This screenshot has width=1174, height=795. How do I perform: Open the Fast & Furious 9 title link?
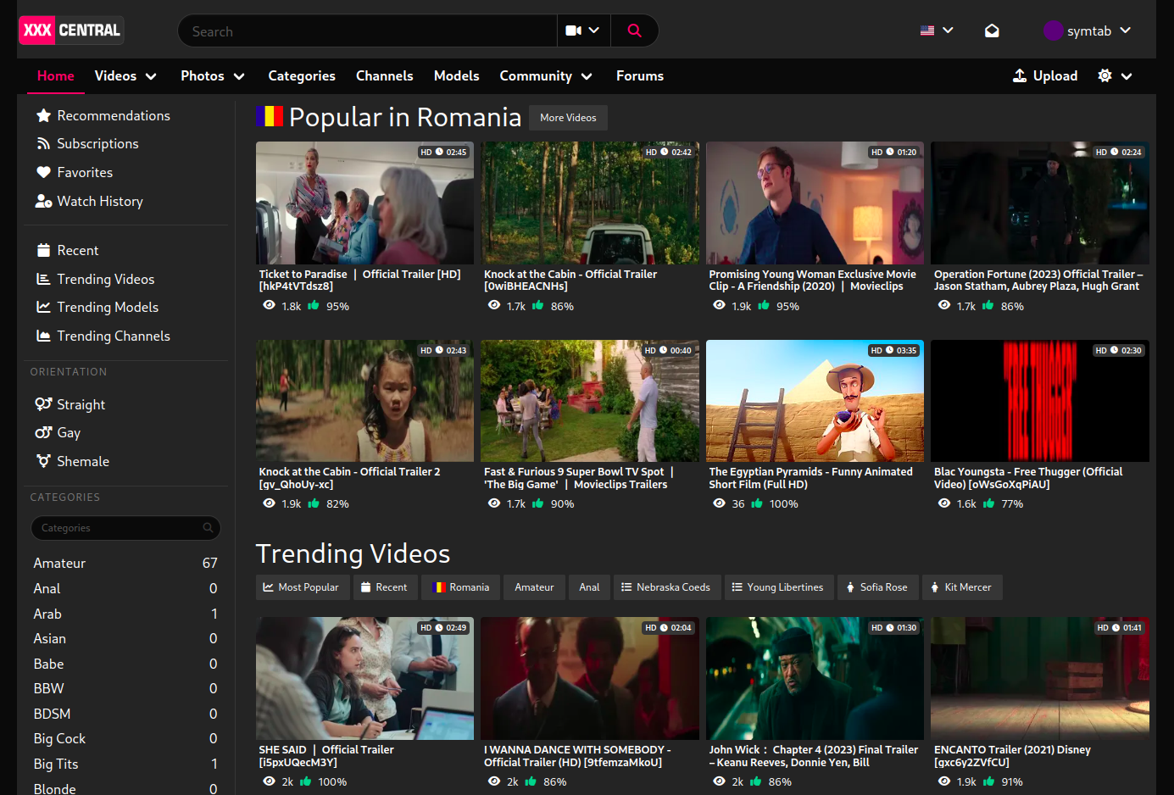tap(579, 478)
